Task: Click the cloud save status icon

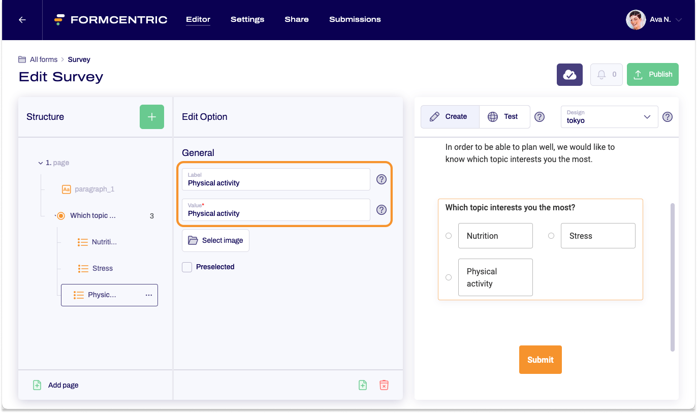Action: coord(569,75)
